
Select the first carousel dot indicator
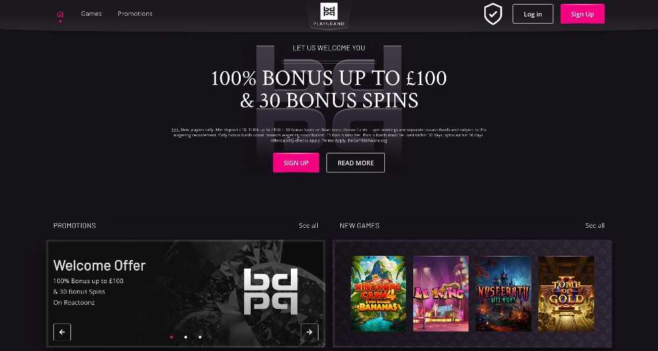coord(171,337)
